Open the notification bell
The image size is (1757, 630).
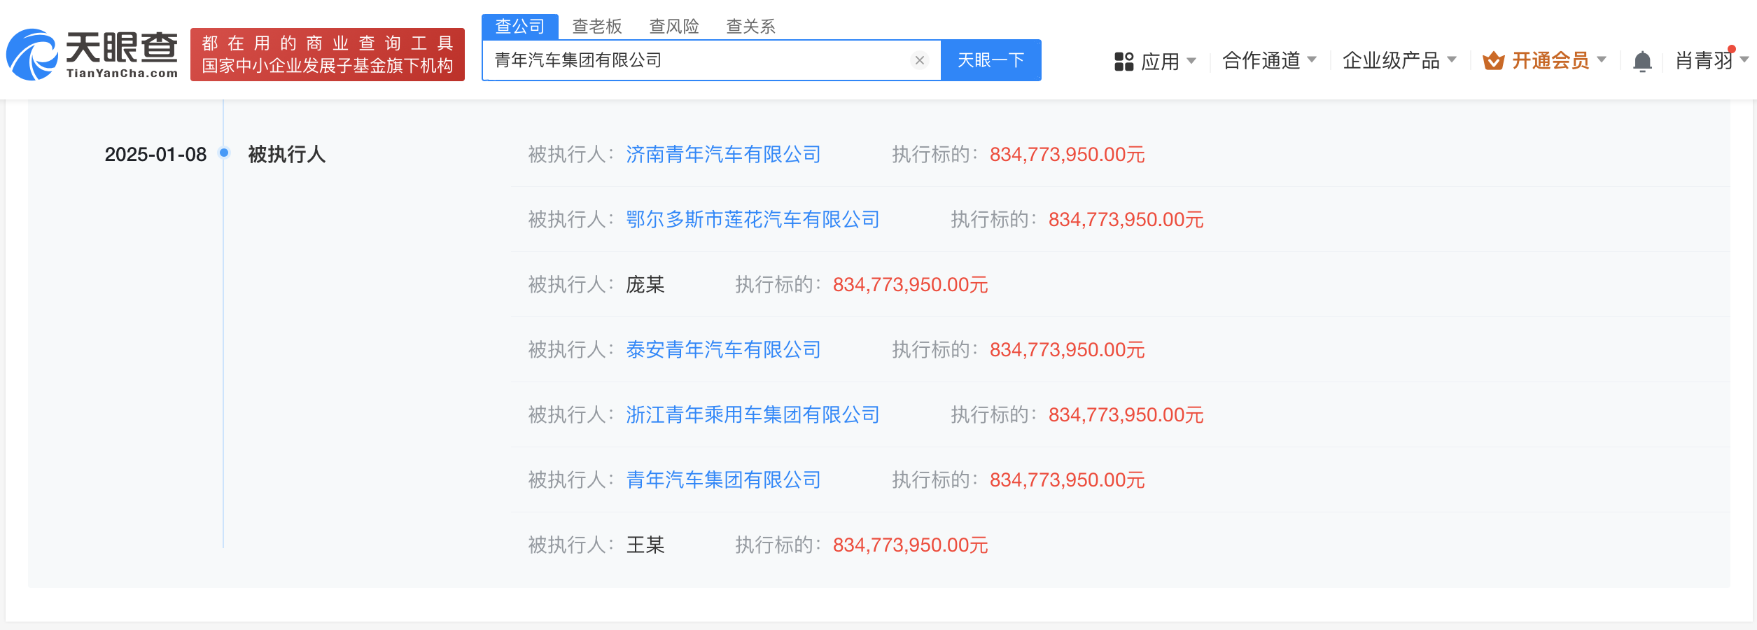coord(1642,62)
